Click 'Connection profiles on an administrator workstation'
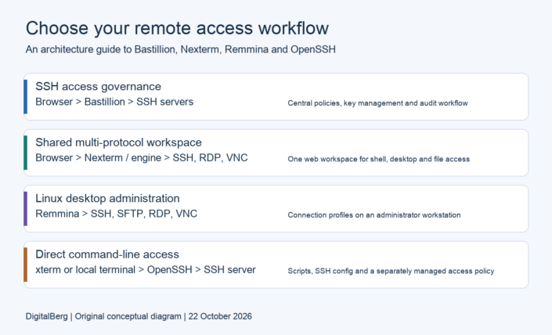Image resolution: width=552 pixels, height=335 pixels. click(374, 215)
